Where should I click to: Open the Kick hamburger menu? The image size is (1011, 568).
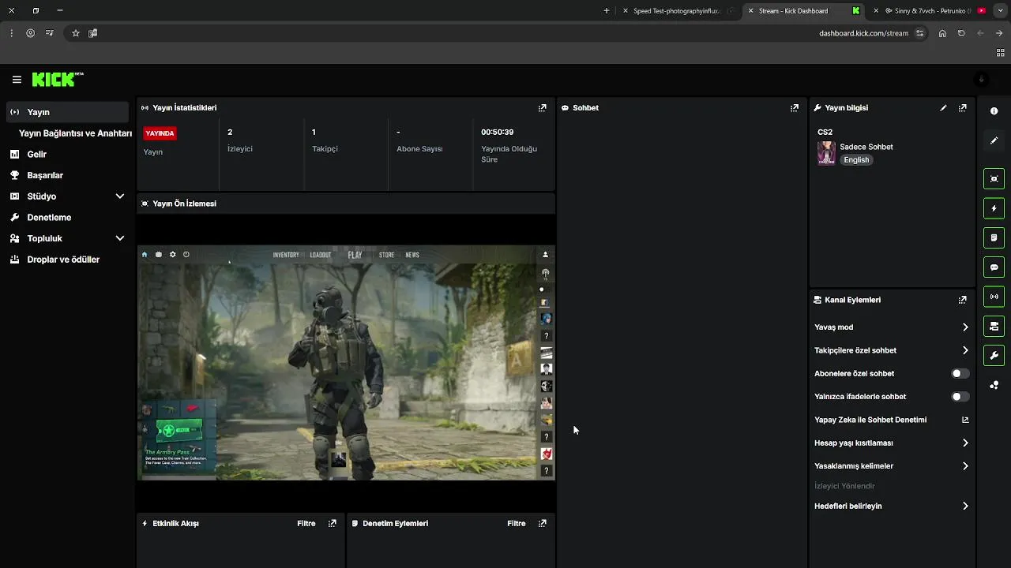click(17, 80)
